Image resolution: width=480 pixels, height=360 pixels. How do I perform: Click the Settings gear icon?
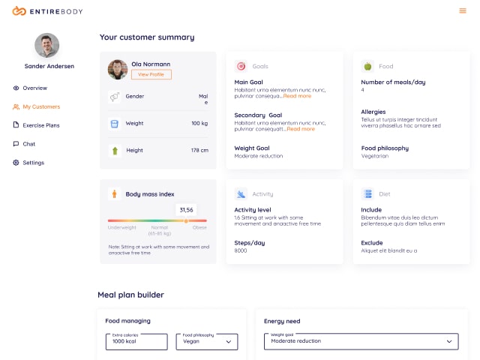[16, 163]
